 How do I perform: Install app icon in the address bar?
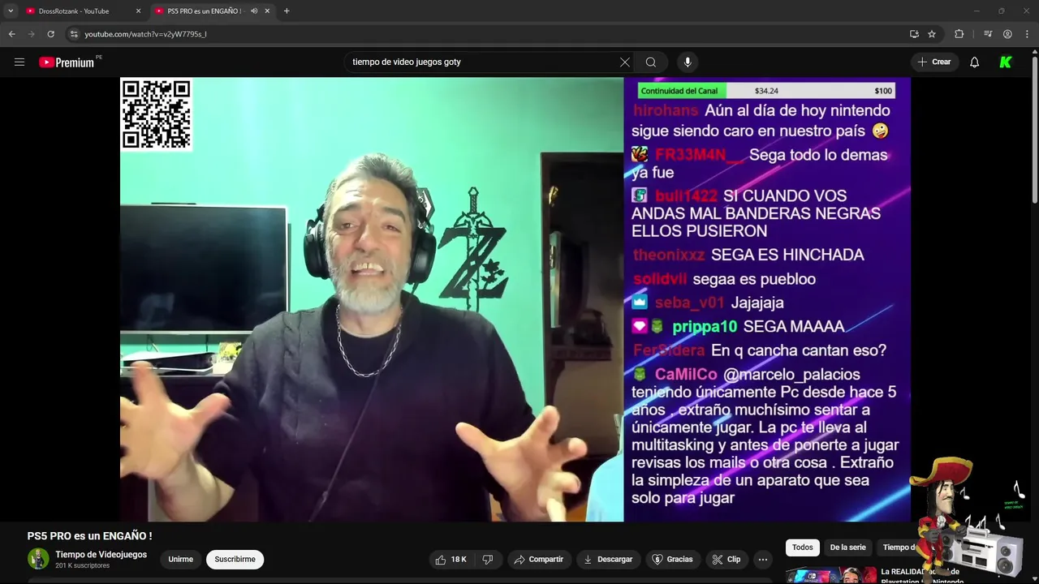(914, 34)
